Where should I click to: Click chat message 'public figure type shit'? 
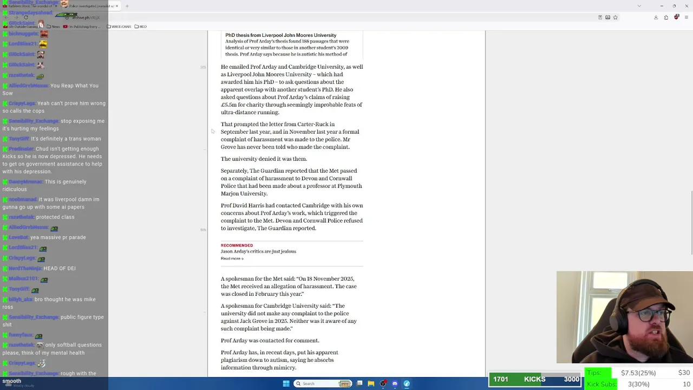(x=53, y=321)
